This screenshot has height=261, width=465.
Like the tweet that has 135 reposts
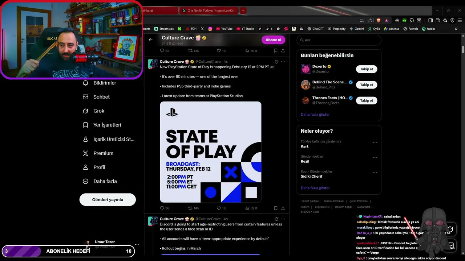coord(222,51)
